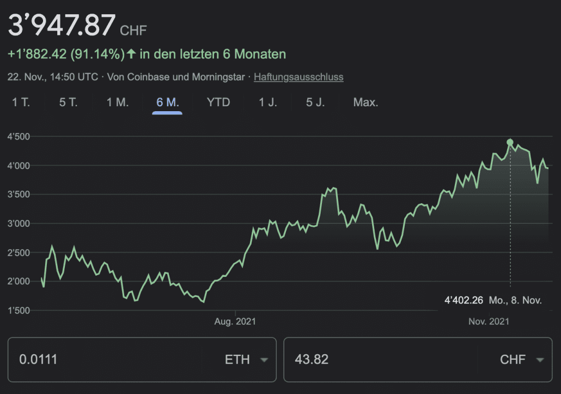Click the 0.0111 ETH amount field
The image size is (561, 394).
click(x=109, y=360)
